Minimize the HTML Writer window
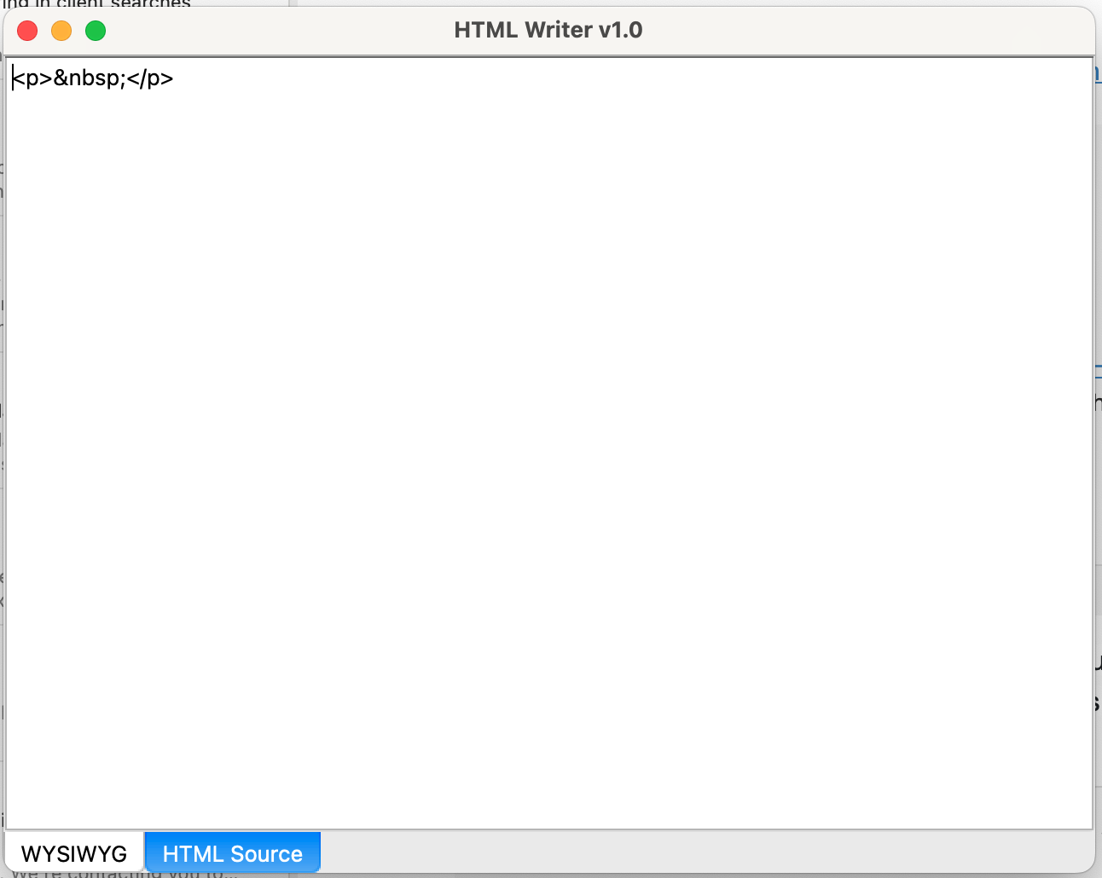 pos(61,31)
